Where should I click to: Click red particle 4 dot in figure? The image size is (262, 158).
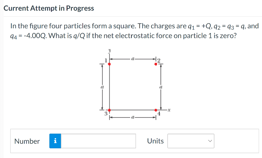coord(156,110)
